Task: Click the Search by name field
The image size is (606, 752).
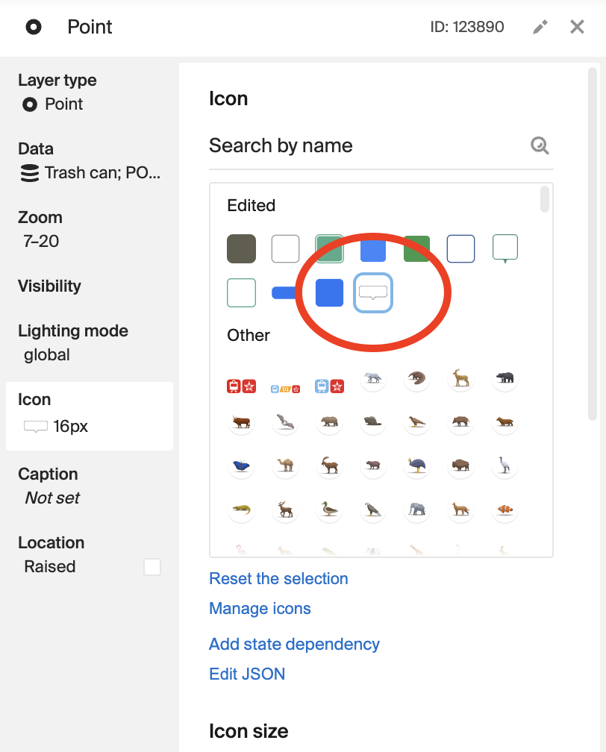Action: (x=367, y=145)
